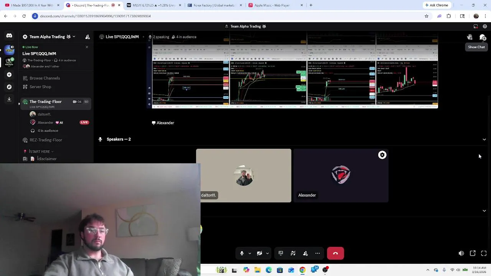Open microphone input options arrow

pyautogui.click(x=250, y=253)
